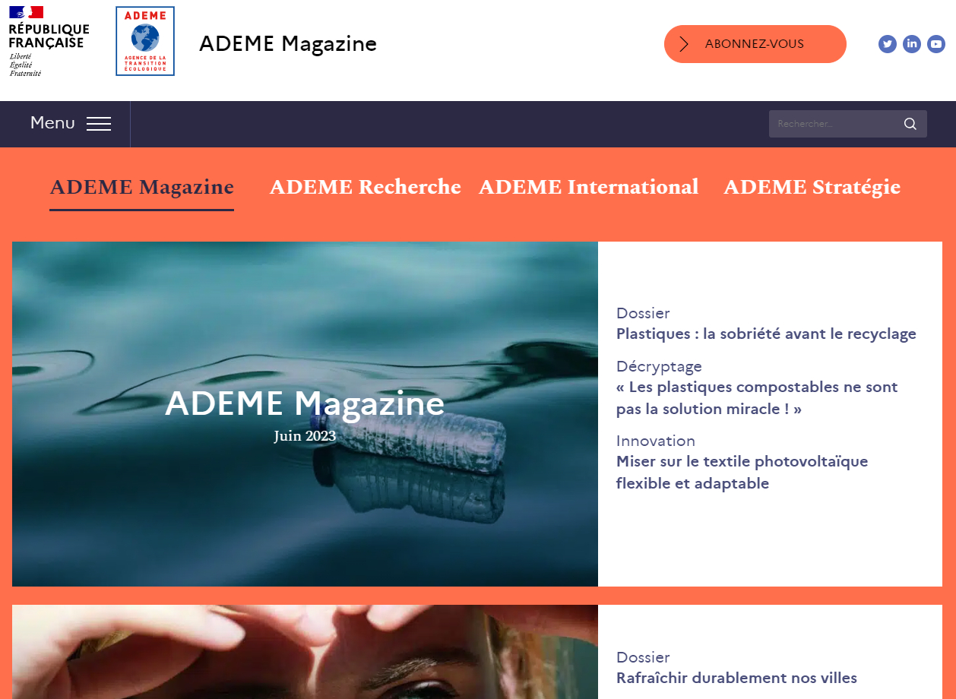Click the Décryptage category label
Screen dimensions: 956x699
point(659,367)
